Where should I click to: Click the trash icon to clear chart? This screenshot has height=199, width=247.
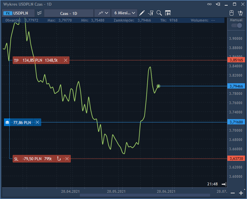point(241,13)
